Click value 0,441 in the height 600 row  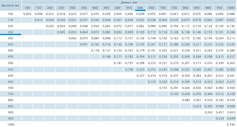[231, 76]
